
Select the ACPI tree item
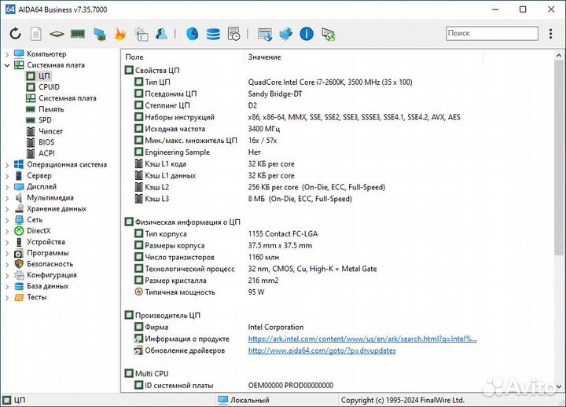pyautogui.click(x=41, y=153)
